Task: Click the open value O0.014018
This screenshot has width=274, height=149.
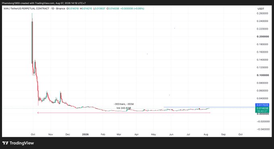Action: (x=73, y=8)
